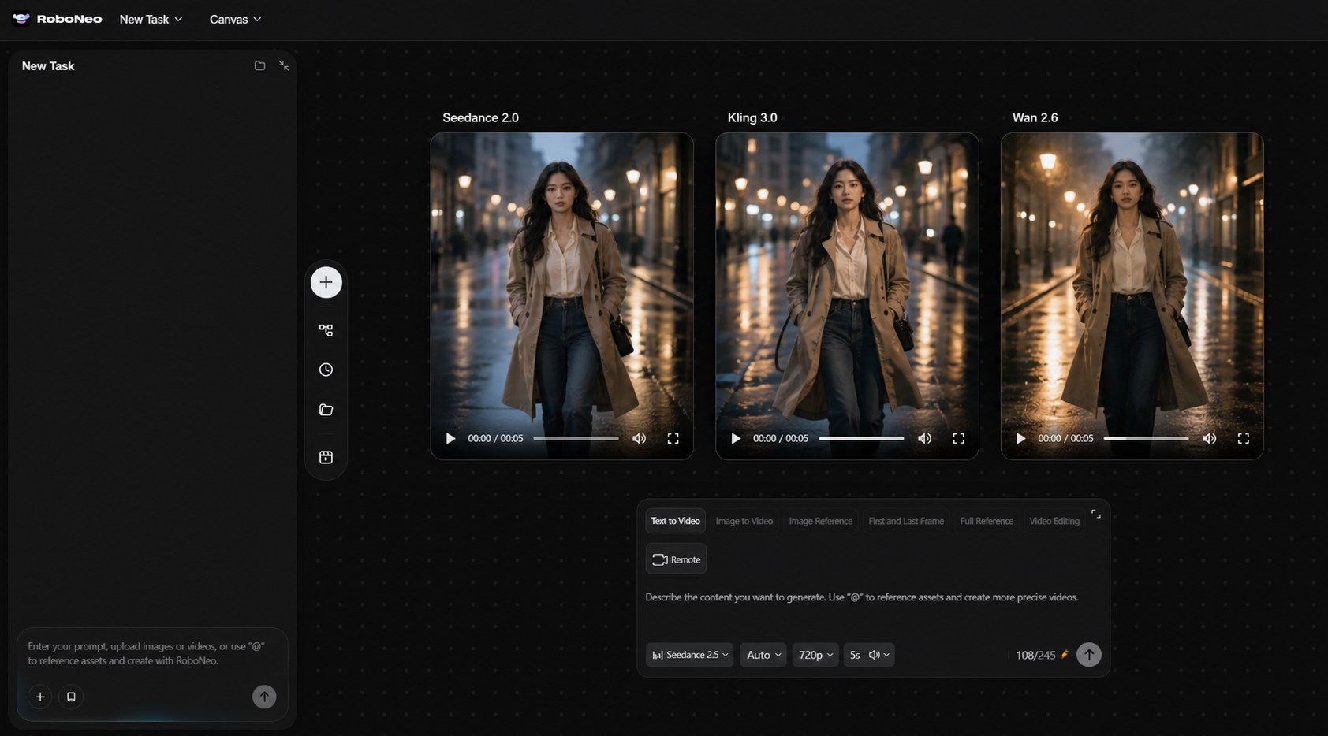Viewport: 1328px width, 736px height.
Task: Select the Text to Video tab
Action: (x=675, y=521)
